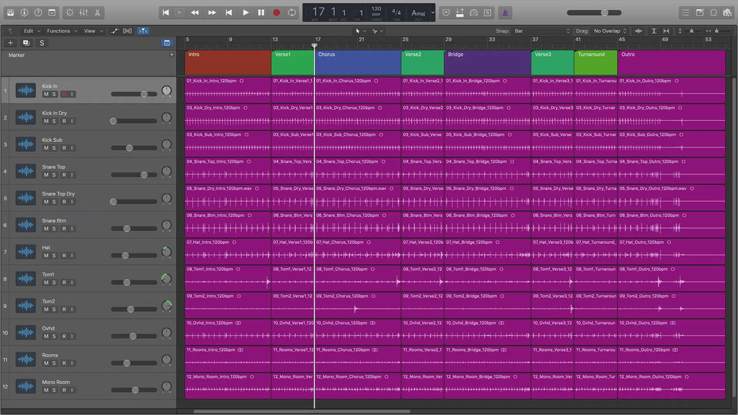Expand the LCD display mode chevron
The width and height of the screenshot is (738, 415).
coord(433,12)
